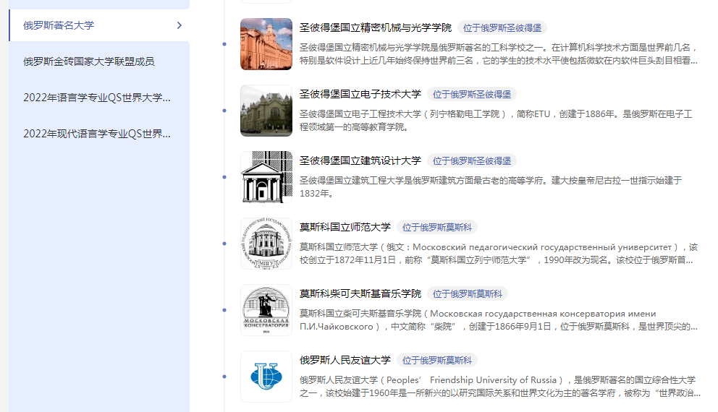Open the 莫斯科国立师范大学 title link

[x=345, y=227]
